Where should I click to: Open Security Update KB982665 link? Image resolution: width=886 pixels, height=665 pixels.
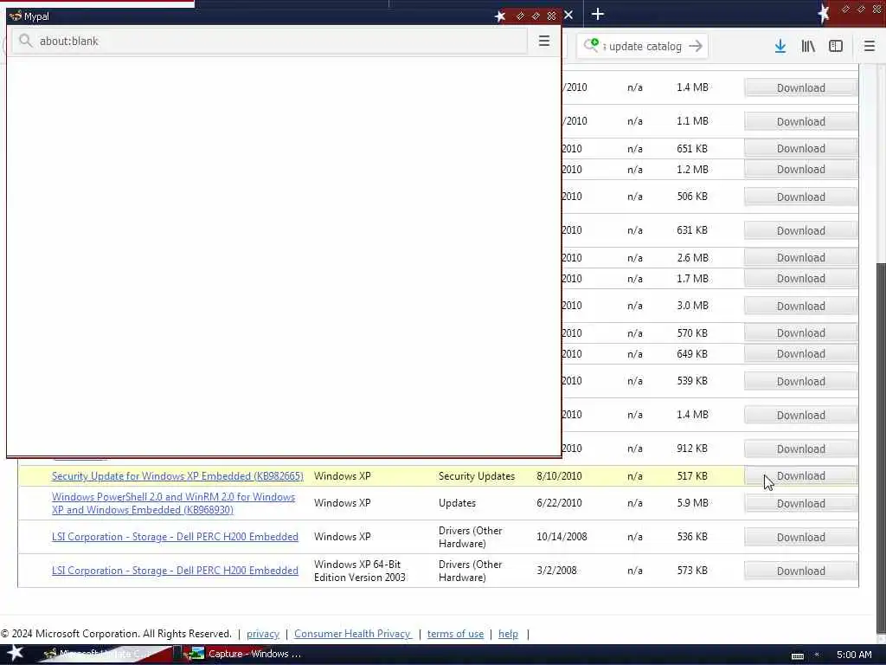[177, 476]
